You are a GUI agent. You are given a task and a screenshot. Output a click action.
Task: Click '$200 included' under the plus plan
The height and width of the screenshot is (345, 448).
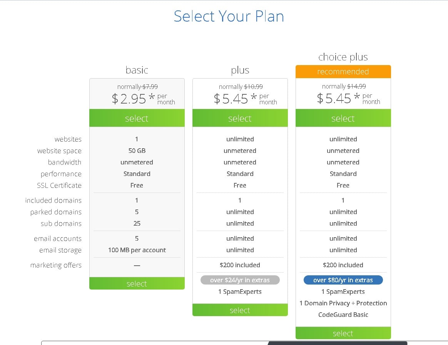[x=240, y=265]
